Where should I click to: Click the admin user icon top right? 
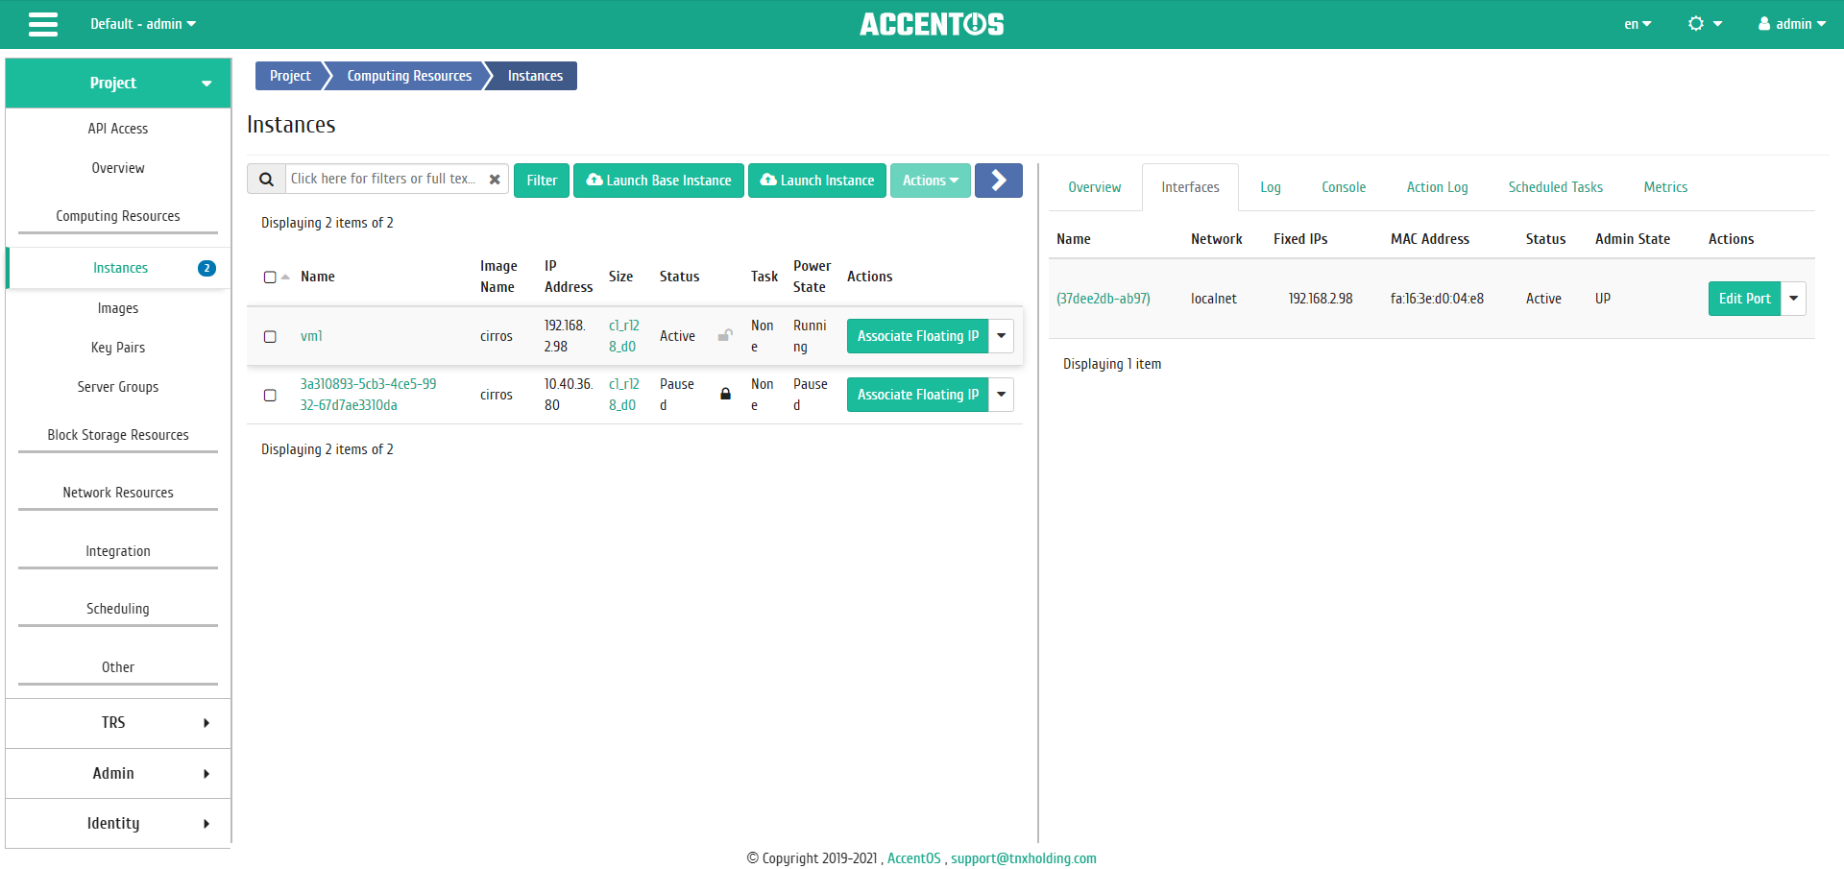pyautogui.click(x=1764, y=23)
